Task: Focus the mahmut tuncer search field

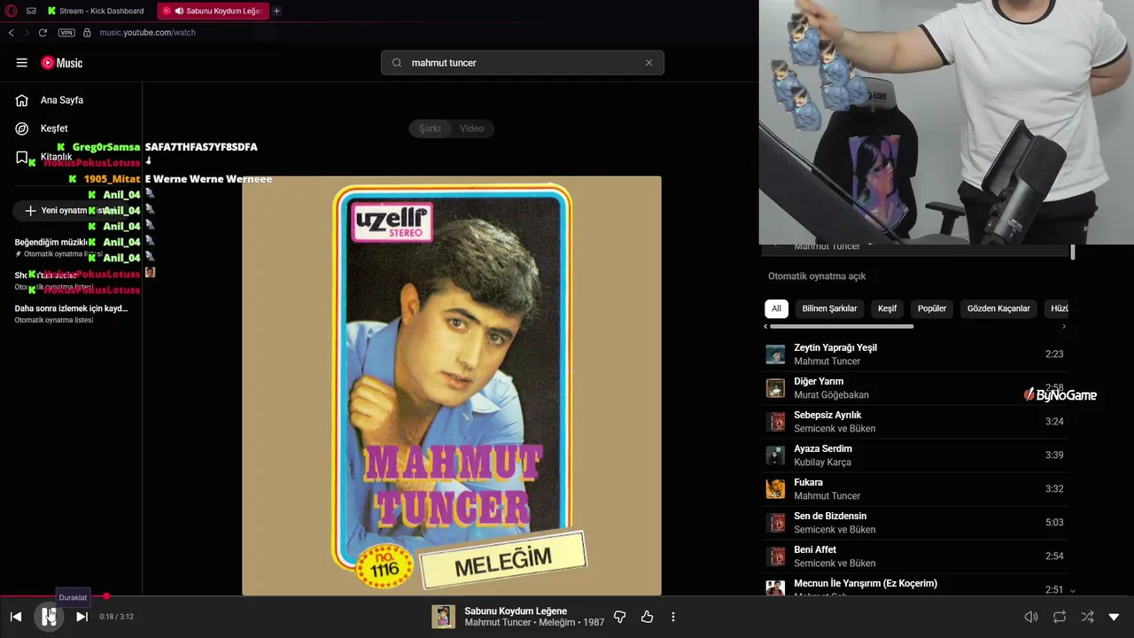Action: (x=523, y=63)
